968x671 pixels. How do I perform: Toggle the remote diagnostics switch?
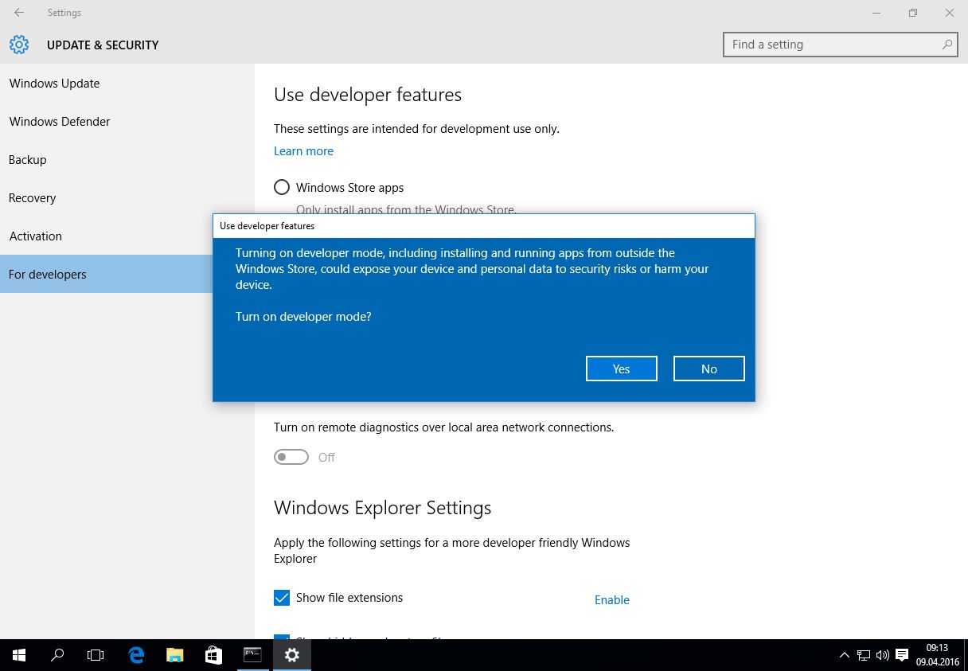(x=291, y=457)
